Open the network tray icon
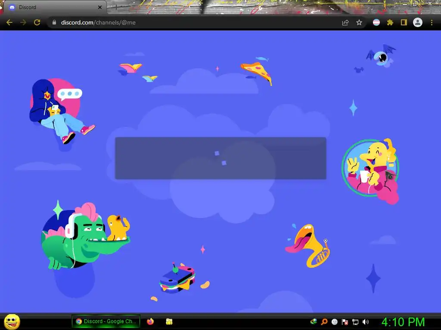The image size is (441, 330). 355,322
